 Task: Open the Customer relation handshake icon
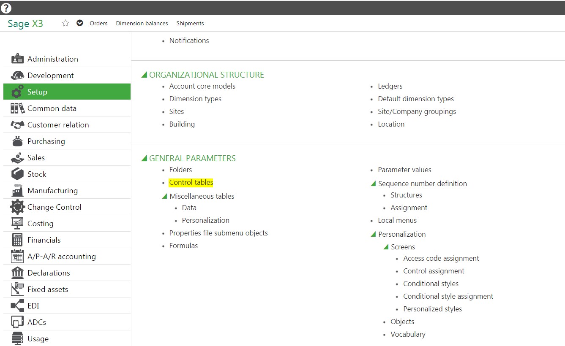pos(17,124)
